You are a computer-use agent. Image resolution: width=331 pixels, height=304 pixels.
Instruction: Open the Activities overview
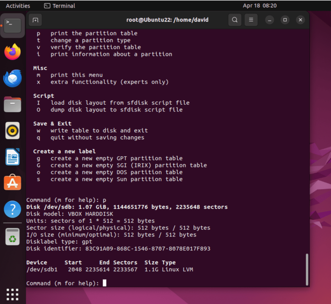click(18, 6)
